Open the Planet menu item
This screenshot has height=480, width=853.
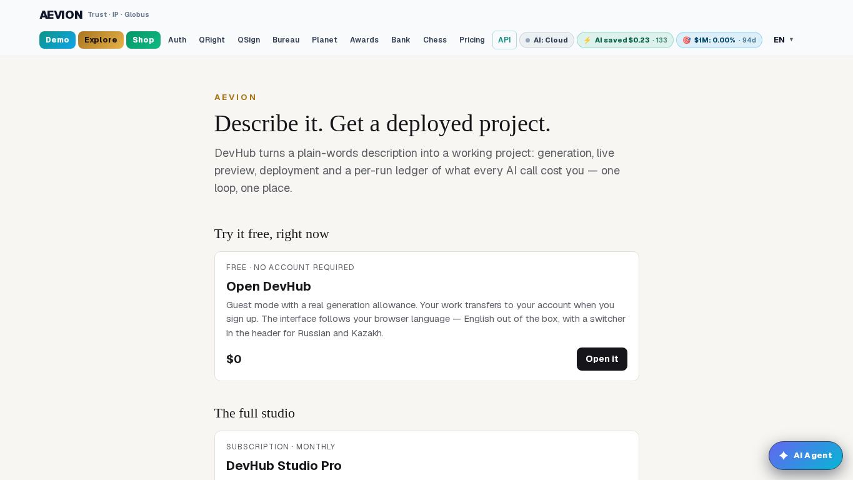[x=324, y=40]
